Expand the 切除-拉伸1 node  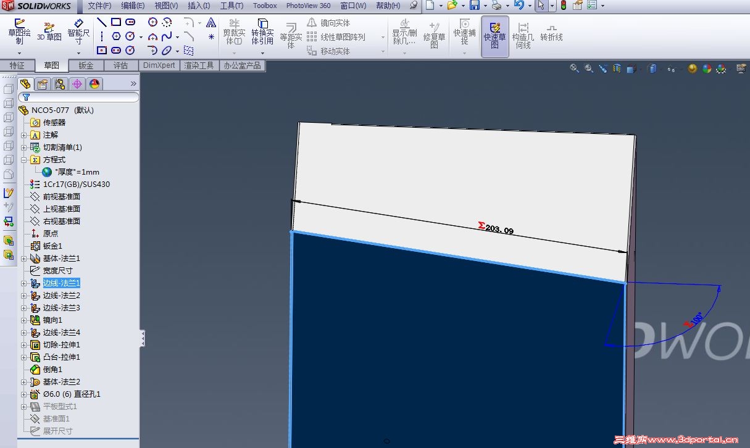(x=24, y=344)
